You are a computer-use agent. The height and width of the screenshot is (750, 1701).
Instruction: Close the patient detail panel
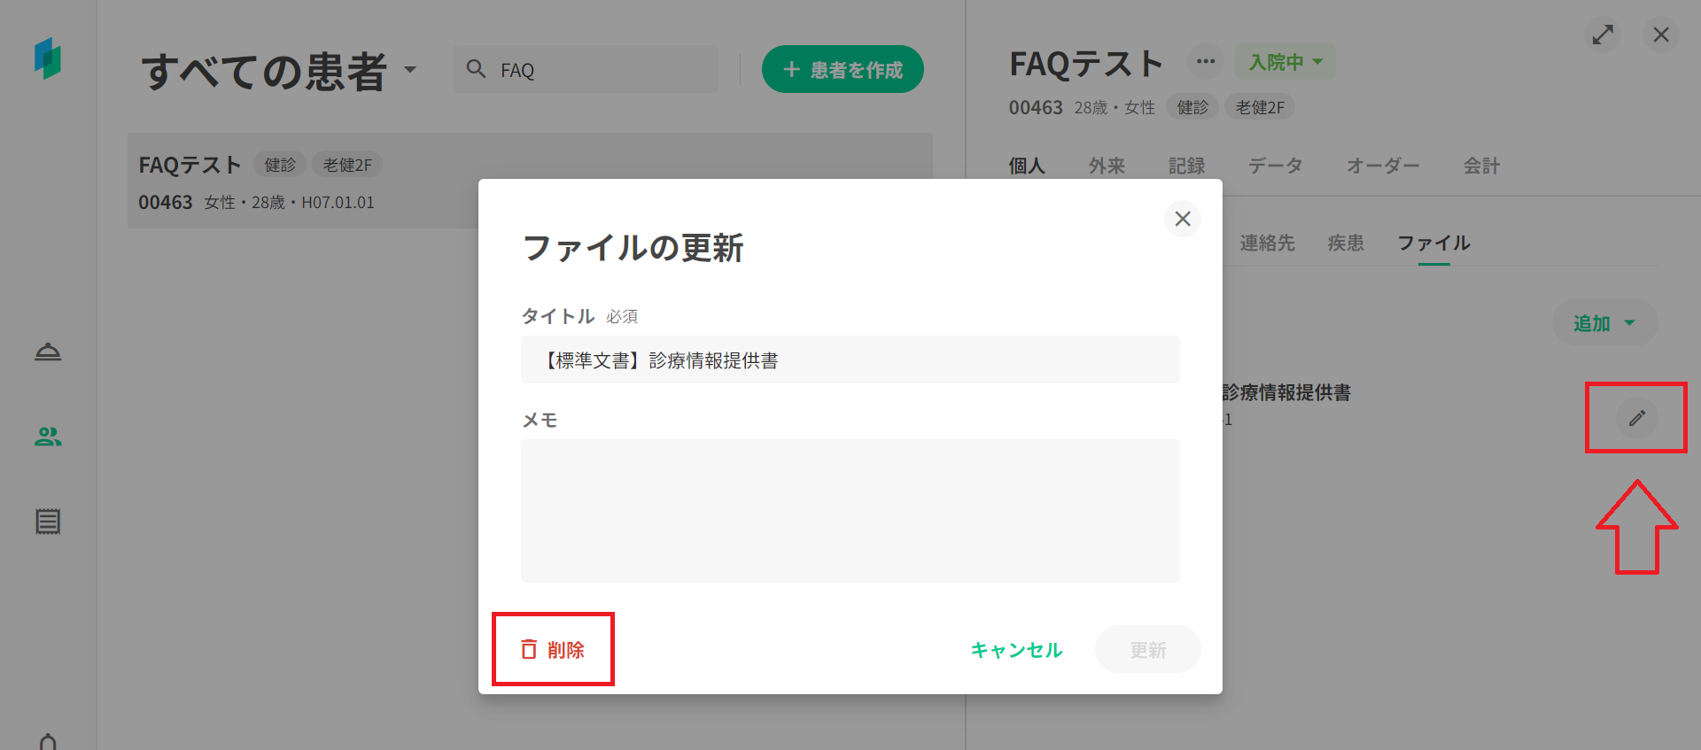point(1661,35)
